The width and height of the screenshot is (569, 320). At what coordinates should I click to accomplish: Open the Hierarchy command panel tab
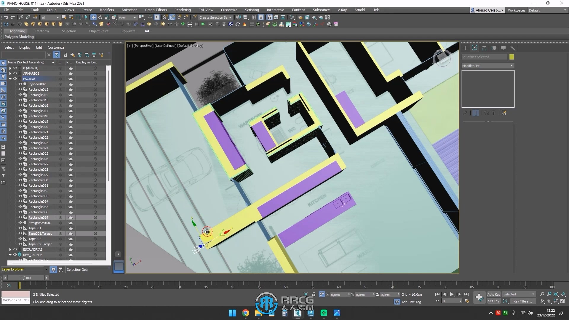point(484,48)
